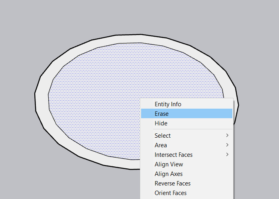The image size is (279, 199).
Task: Click Align View in the context menu
Action: (x=169, y=164)
